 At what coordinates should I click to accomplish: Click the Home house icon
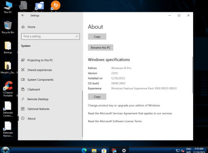pyautogui.click(x=23, y=27)
